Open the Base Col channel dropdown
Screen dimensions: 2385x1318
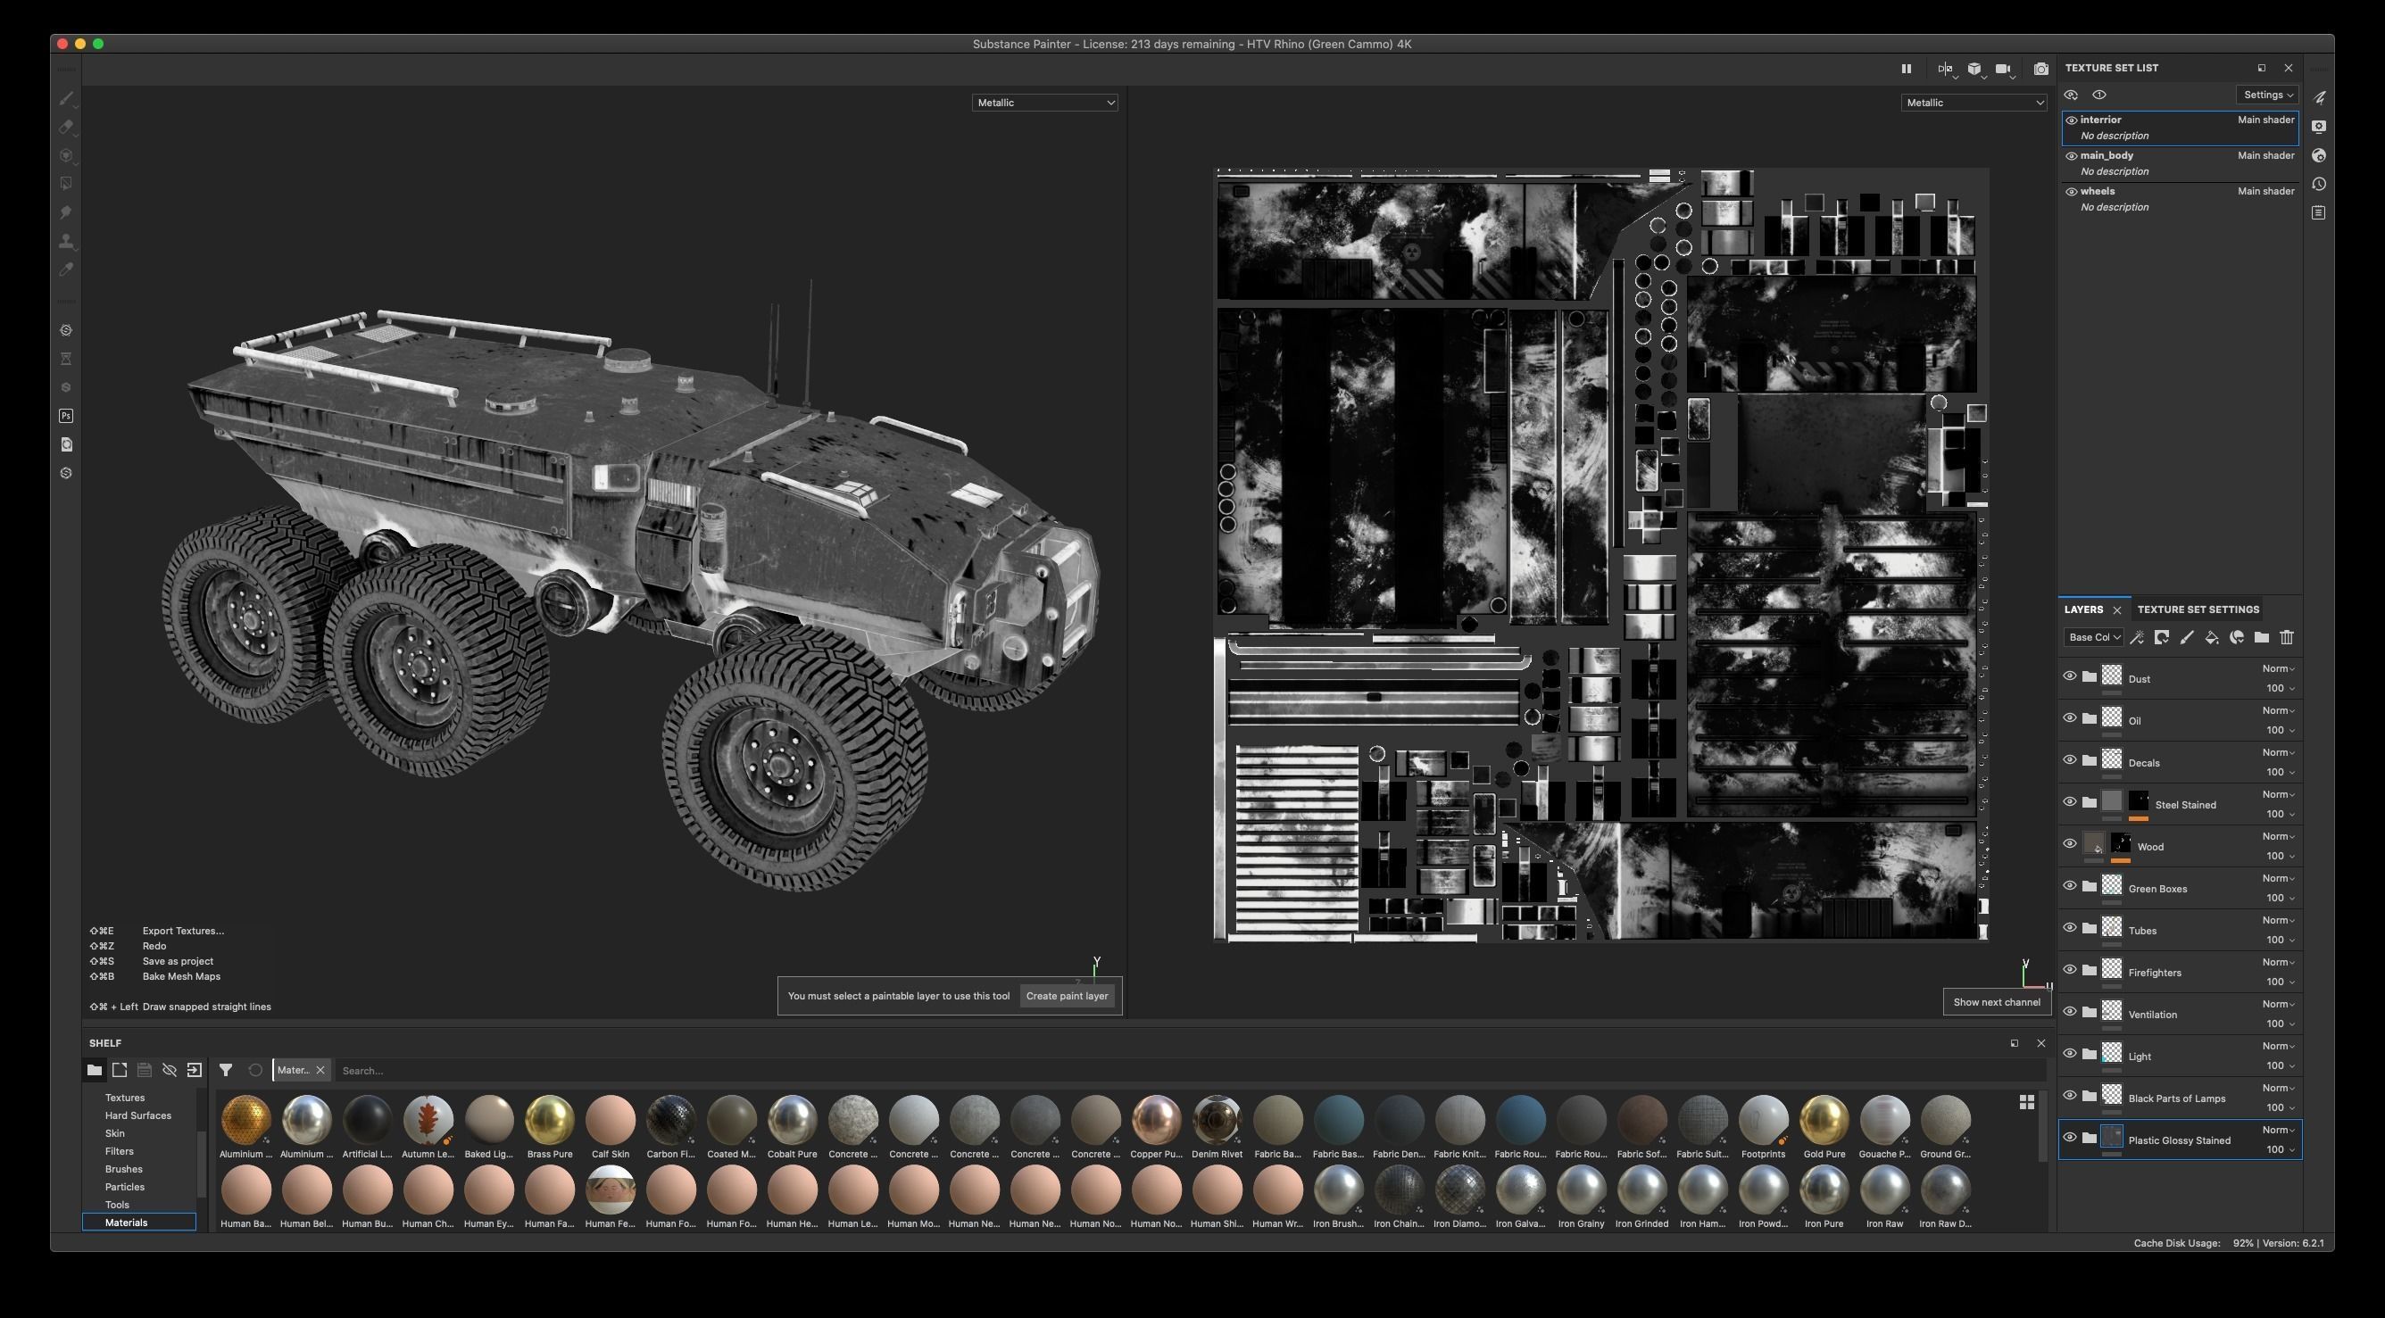click(2093, 637)
